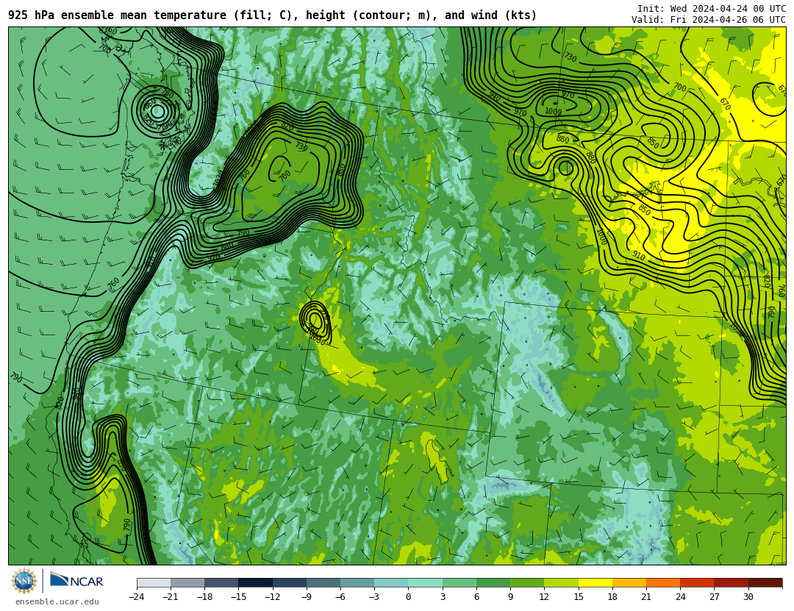
Task: Pick the -9 to -6 colorbar swatch
Action: point(323,582)
